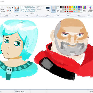Choose the Five-point star shape
This screenshot has width=93, height=93.
[26, 11]
